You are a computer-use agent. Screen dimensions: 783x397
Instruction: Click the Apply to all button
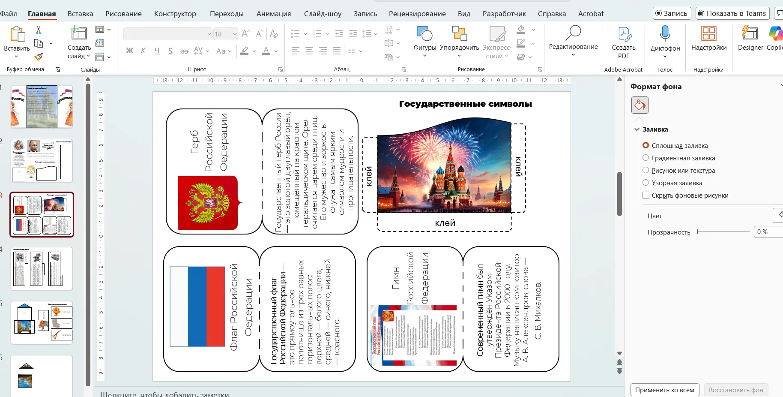664,390
